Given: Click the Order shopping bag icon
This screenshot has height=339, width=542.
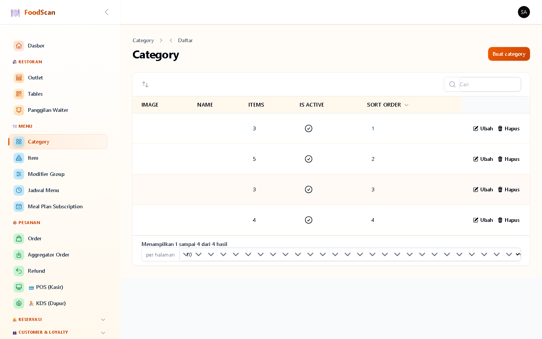Looking at the screenshot, I should coord(19,238).
